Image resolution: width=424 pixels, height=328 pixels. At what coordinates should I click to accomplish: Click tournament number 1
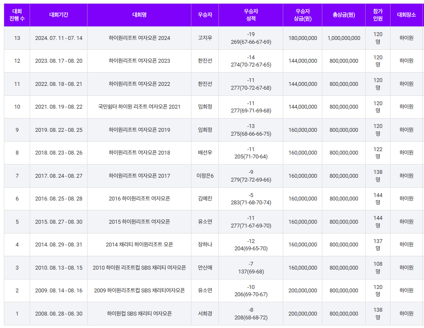17,314
